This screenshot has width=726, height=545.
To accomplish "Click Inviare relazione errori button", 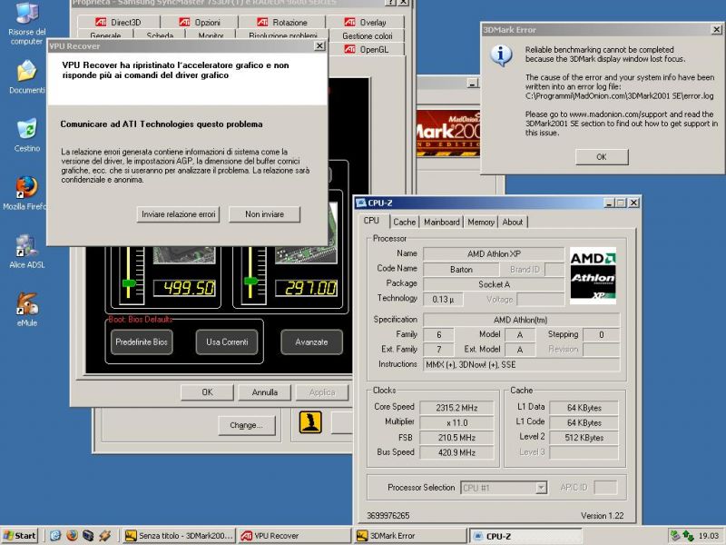I will (x=179, y=214).
